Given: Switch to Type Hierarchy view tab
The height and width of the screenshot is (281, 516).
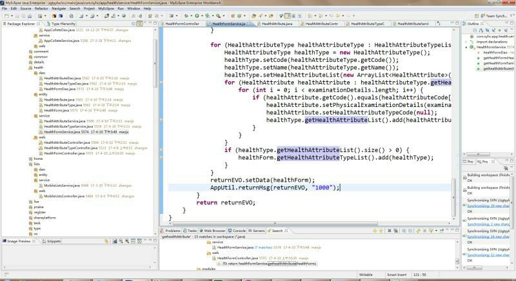Looking at the screenshot, I should tap(63, 23).
